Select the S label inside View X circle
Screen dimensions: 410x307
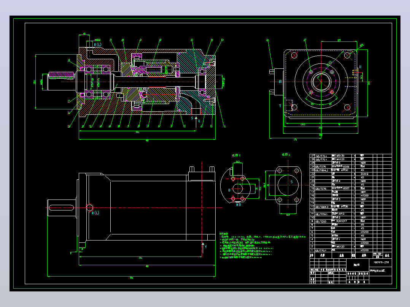tap(292, 182)
